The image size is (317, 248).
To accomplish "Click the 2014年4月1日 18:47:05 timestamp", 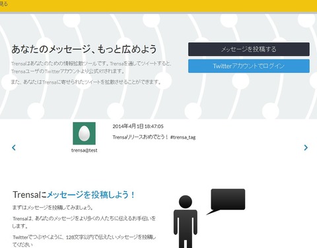I will point(138,127).
